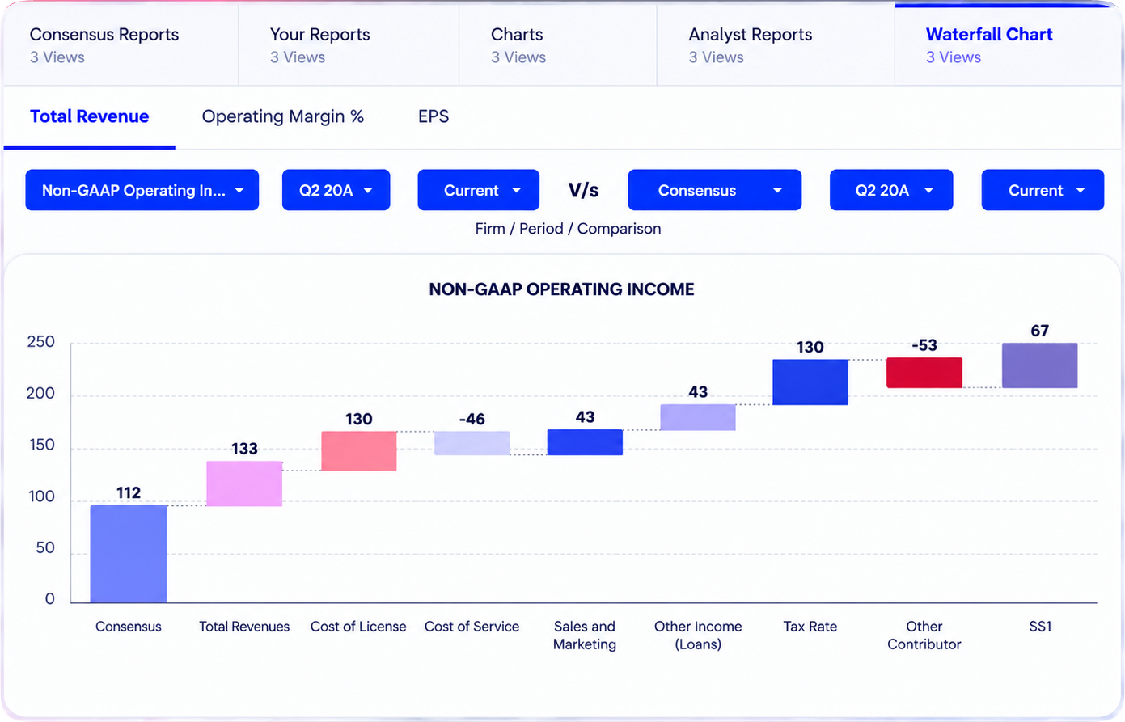
Task: Expand the first Current comparison dropdown
Action: click(x=478, y=190)
